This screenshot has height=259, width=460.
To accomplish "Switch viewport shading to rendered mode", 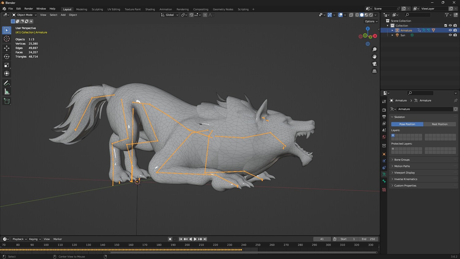I will click(x=371, y=15).
